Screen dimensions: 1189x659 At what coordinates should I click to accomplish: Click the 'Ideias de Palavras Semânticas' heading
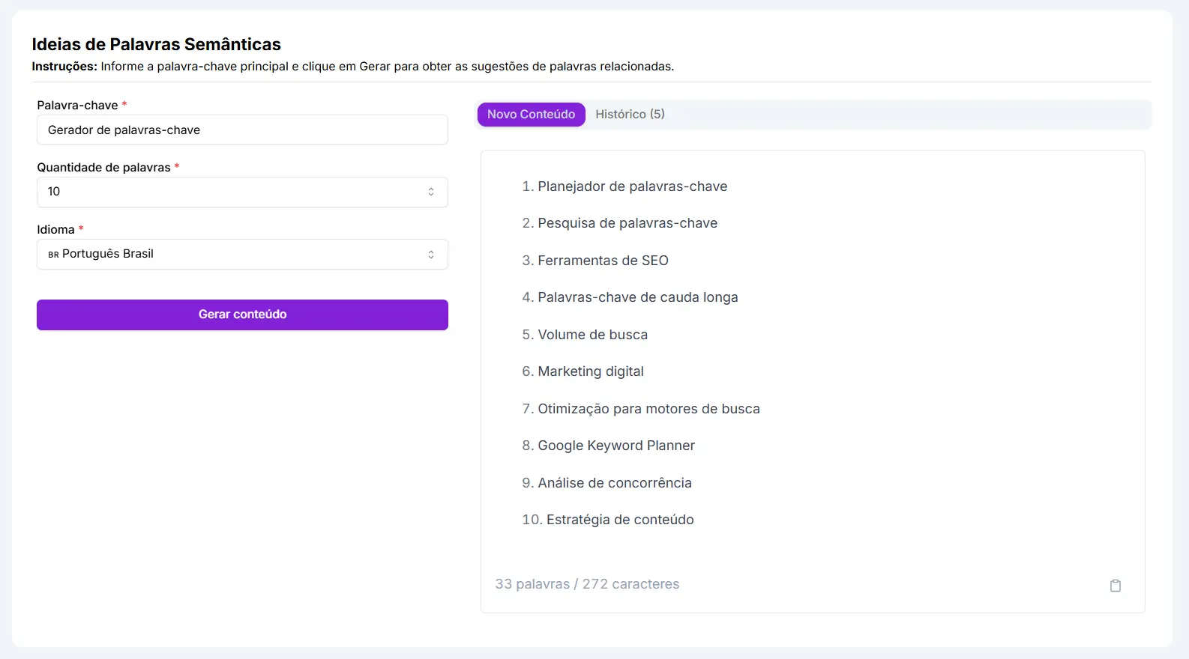(156, 44)
